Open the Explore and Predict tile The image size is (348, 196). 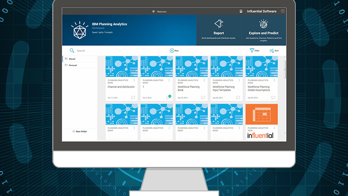coord(264,30)
